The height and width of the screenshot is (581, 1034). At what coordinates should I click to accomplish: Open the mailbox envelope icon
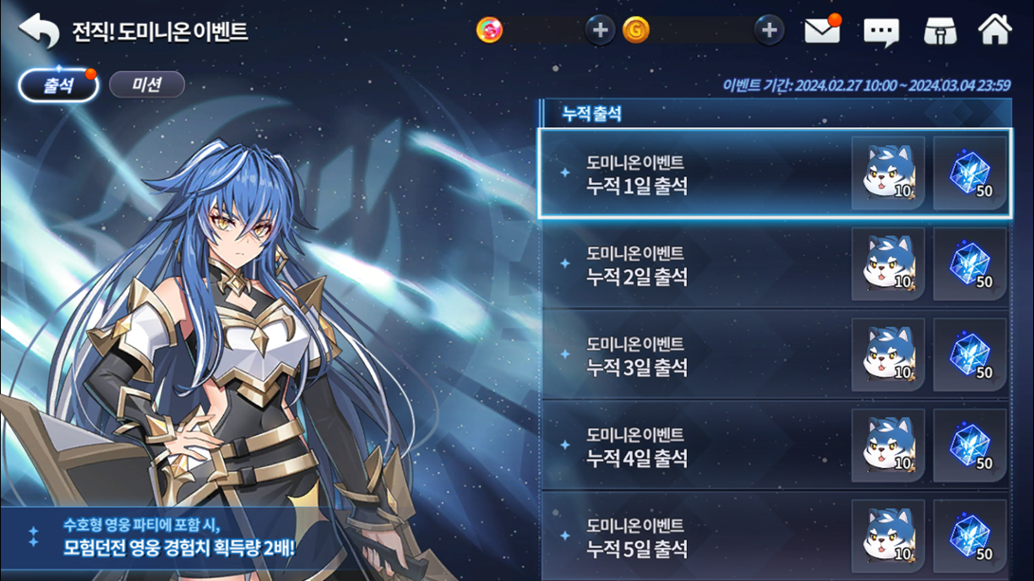coord(822,29)
